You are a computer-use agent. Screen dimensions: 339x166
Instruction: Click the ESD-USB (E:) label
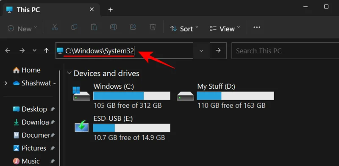[113, 119]
